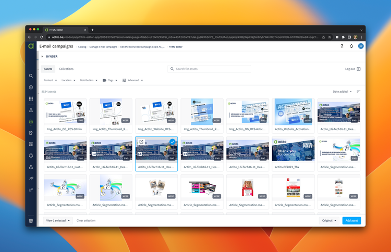Click the Clear selection link
This screenshot has width=391, height=252.
86,220
